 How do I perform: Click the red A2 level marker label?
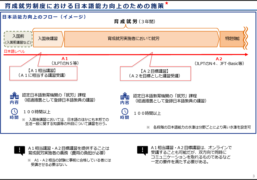219,59
